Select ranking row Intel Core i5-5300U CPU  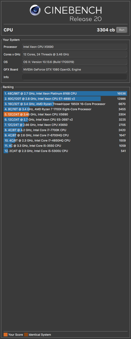(65, 151)
